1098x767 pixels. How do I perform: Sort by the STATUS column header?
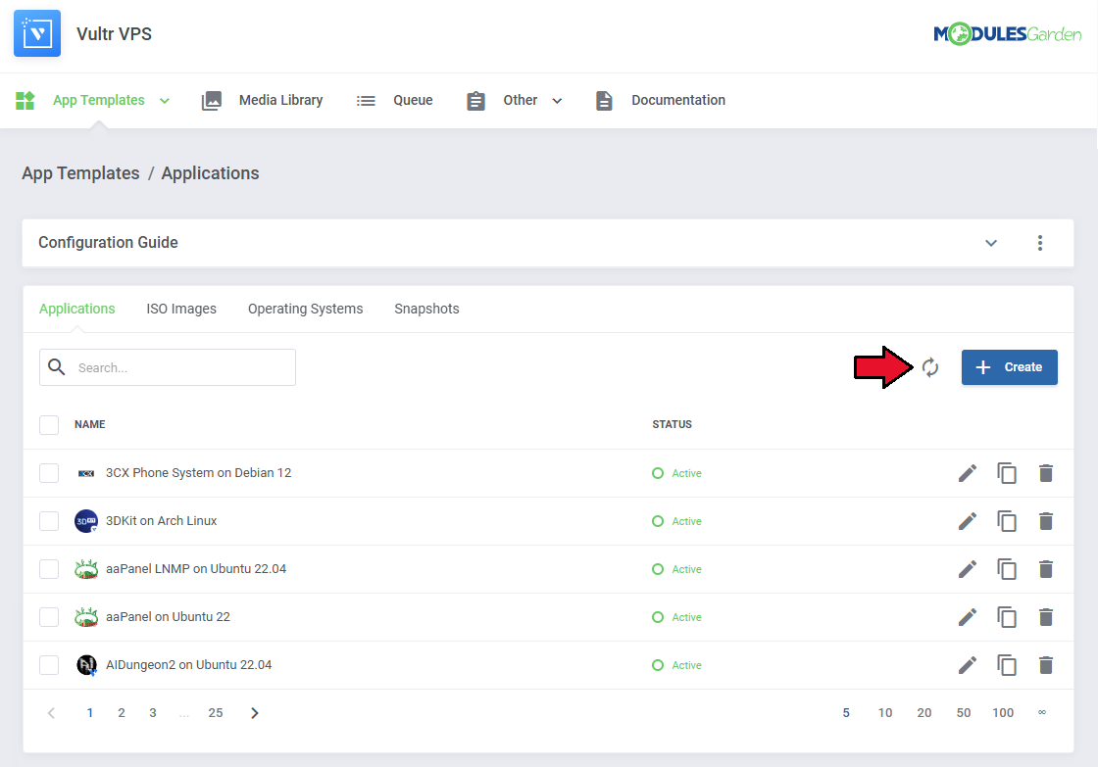673,425
